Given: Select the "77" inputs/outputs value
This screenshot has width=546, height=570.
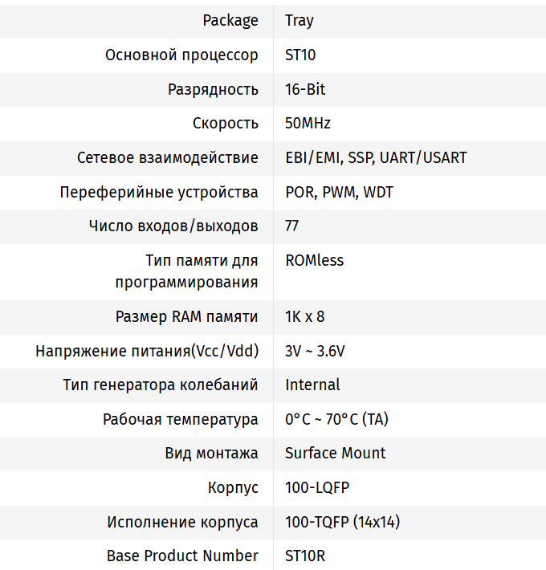Looking at the screenshot, I should (x=292, y=226).
